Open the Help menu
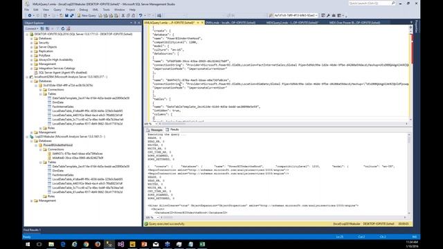This screenshot has height=249, width=443. [132, 10]
